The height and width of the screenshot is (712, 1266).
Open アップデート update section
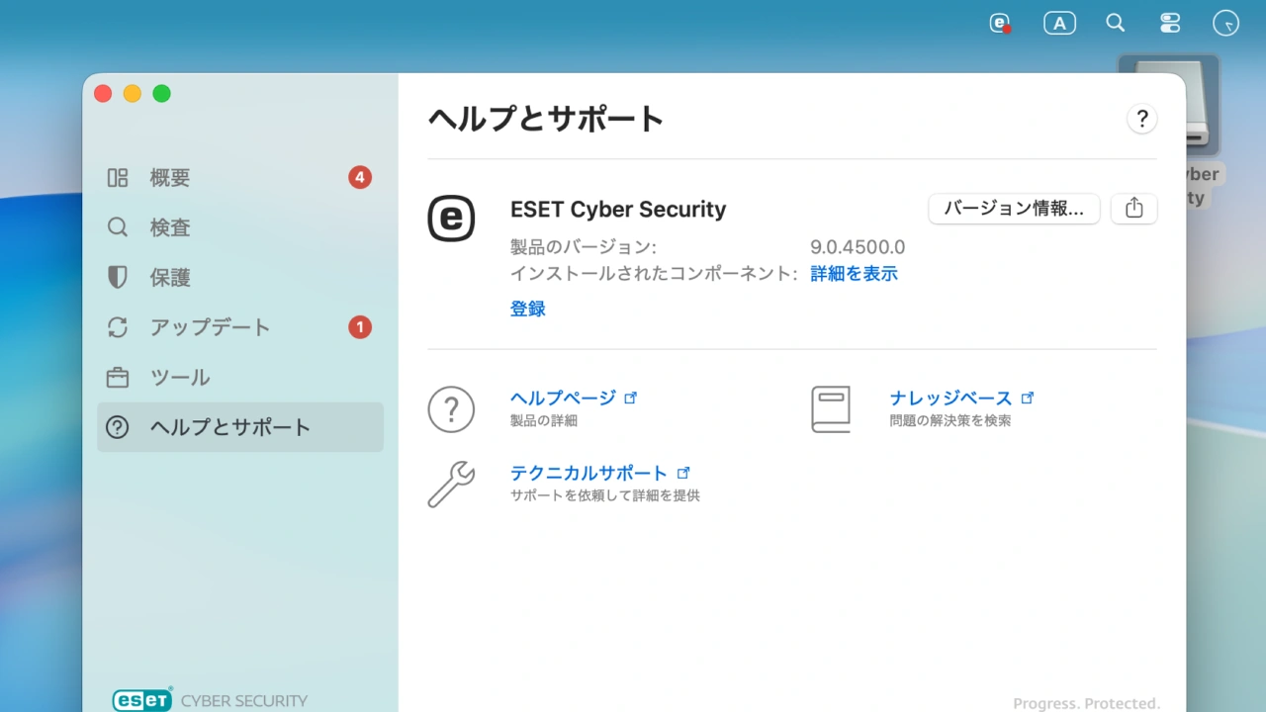(x=210, y=327)
